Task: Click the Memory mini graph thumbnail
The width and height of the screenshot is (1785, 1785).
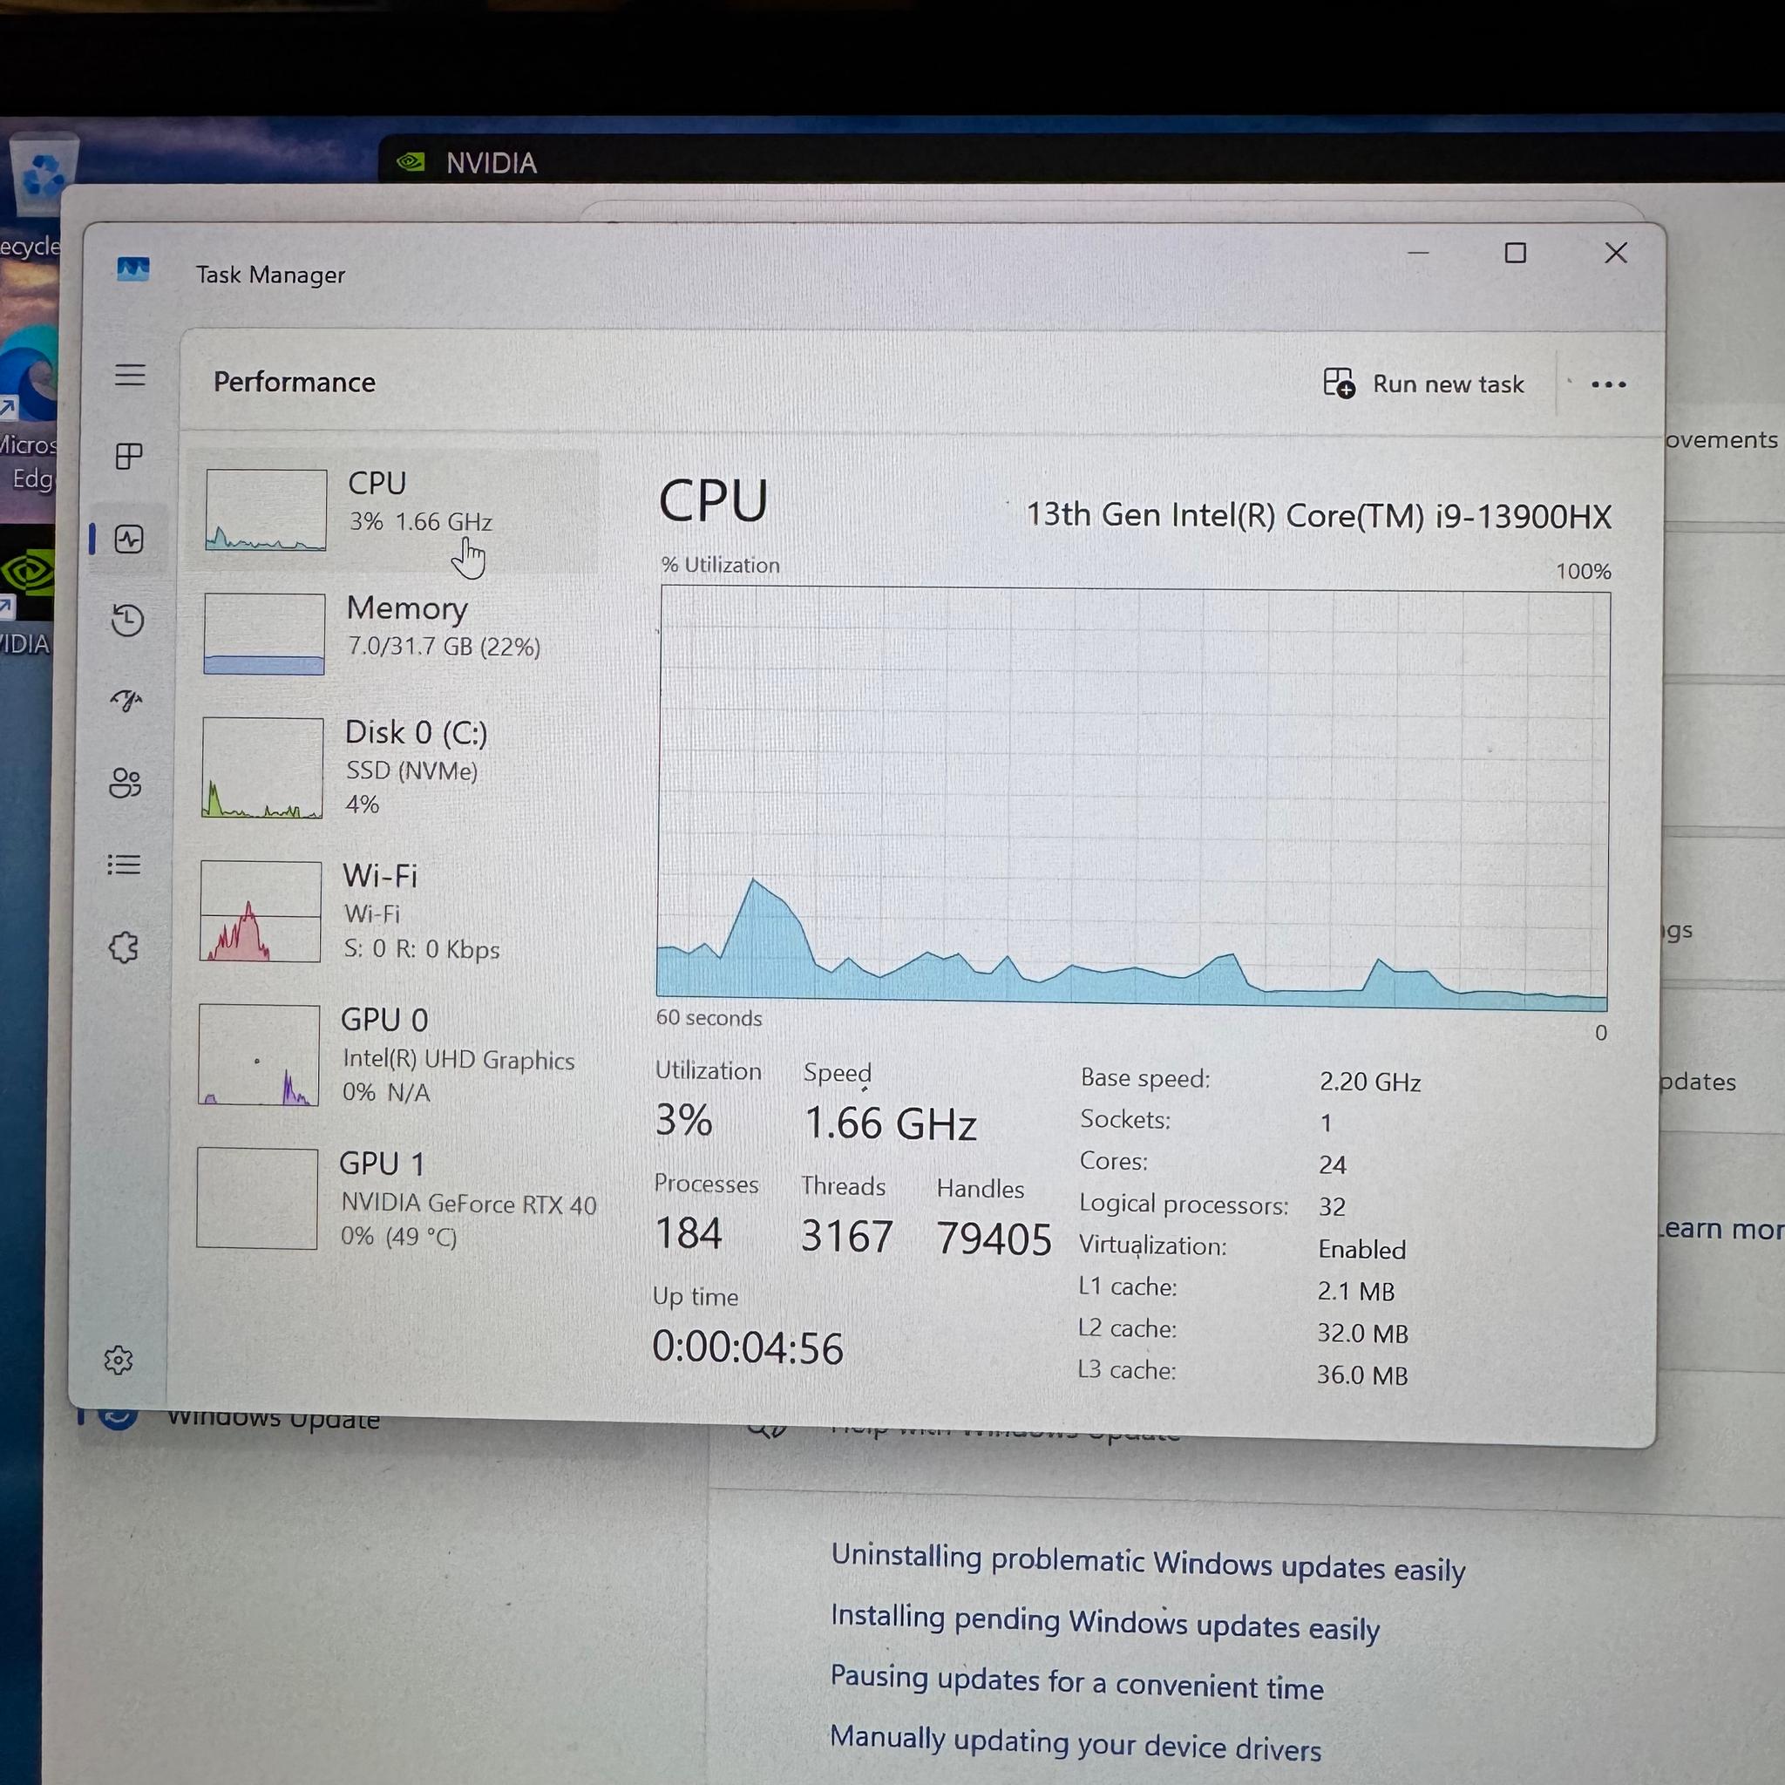Action: [x=264, y=634]
